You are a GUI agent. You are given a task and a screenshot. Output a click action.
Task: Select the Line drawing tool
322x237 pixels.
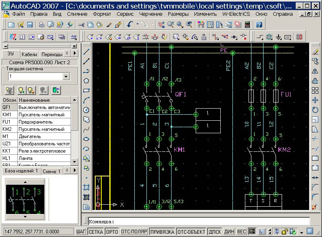pyautogui.click(x=86, y=52)
